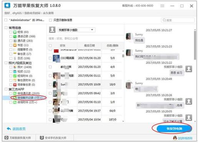Click the 安卓手机恢复大师 footer icon
Viewport: 198px width, 143px height.
(42, 138)
